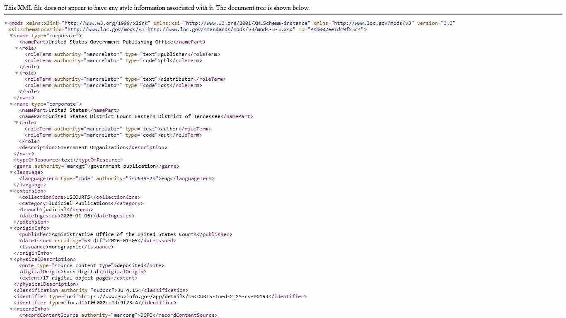Collapse the physicalDescription element

pyautogui.click(x=11, y=259)
